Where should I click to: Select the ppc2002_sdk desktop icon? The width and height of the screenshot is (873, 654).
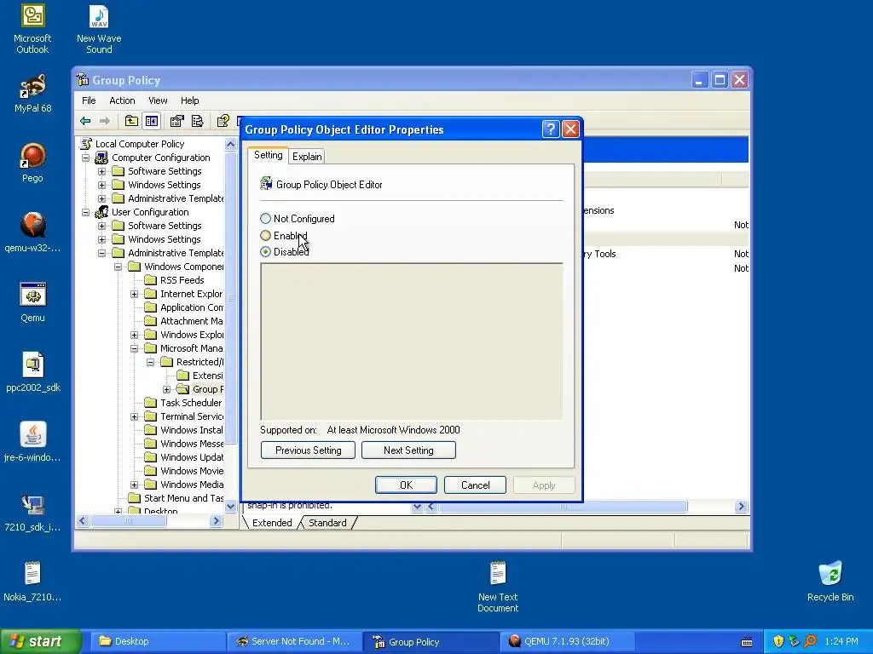pos(32,372)
